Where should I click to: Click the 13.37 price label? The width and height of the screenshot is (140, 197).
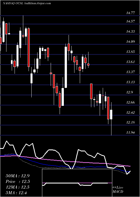(x=130, y=72)
